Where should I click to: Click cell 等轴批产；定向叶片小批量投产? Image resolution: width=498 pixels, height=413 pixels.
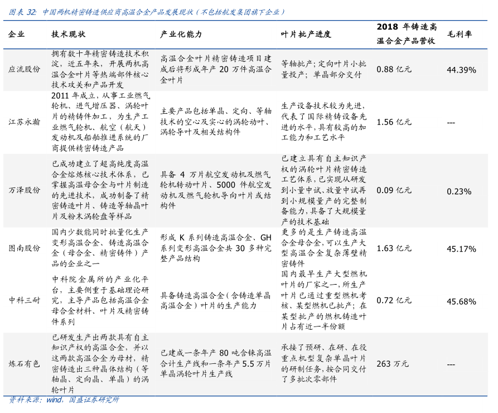[x=323, y=69]
